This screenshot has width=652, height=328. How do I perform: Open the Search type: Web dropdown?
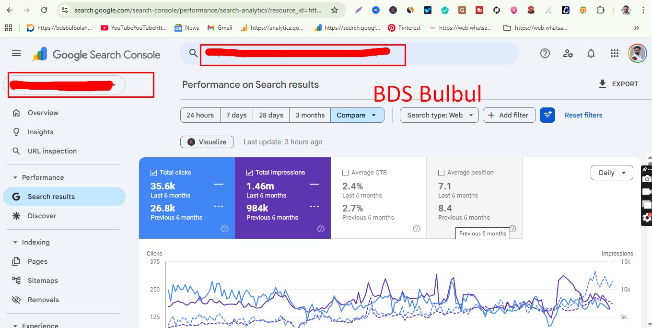click(x=438, y=115)
